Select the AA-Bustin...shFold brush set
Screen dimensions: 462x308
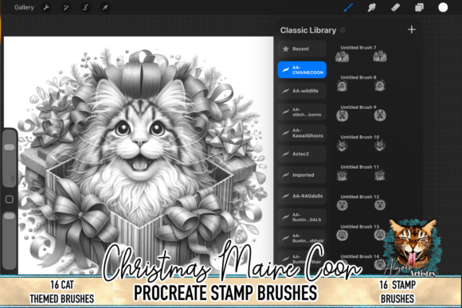coord(302,238)
